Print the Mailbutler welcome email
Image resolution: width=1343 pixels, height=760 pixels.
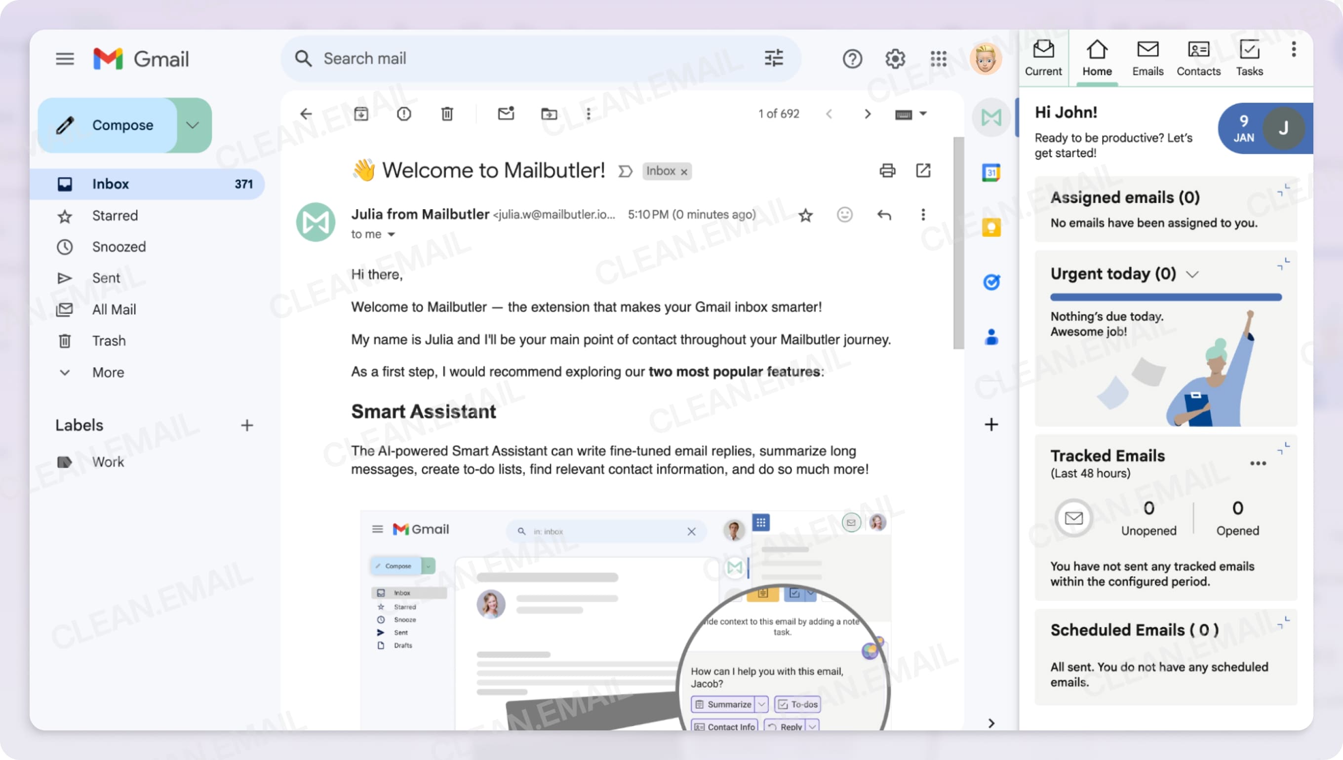(887, 171)
